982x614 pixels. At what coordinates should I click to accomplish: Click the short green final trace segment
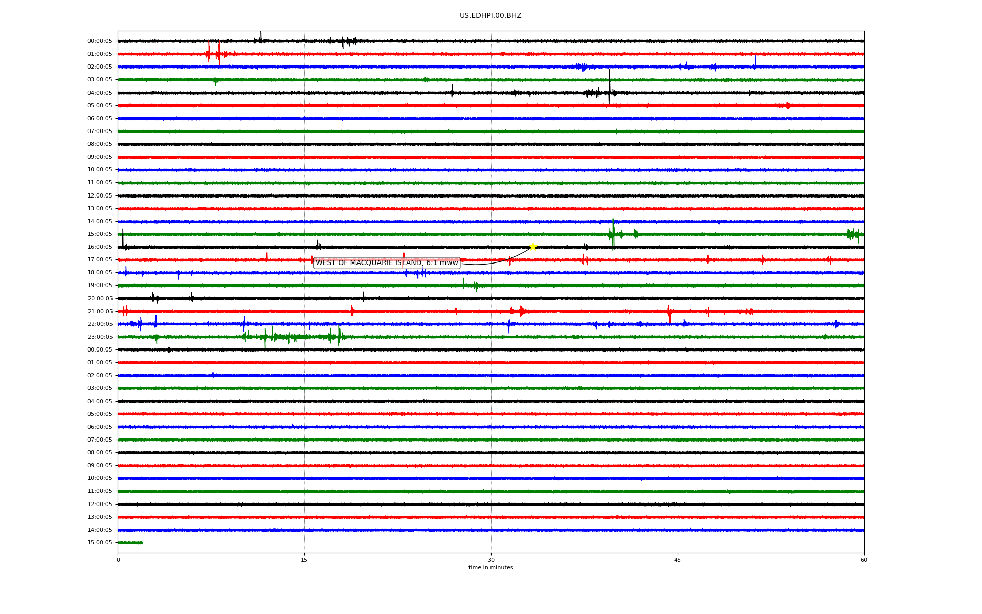(130, 543)
